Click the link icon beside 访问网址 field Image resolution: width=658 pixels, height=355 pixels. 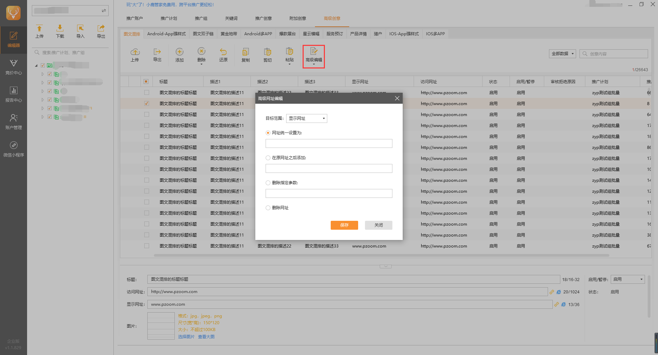click(552, 292)
